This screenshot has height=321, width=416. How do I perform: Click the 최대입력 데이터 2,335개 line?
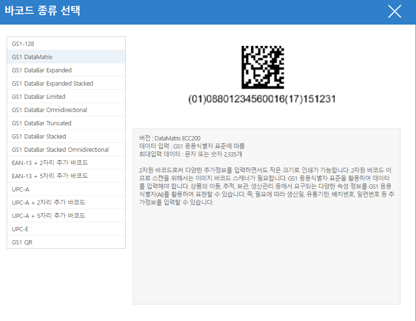[191, 154]
